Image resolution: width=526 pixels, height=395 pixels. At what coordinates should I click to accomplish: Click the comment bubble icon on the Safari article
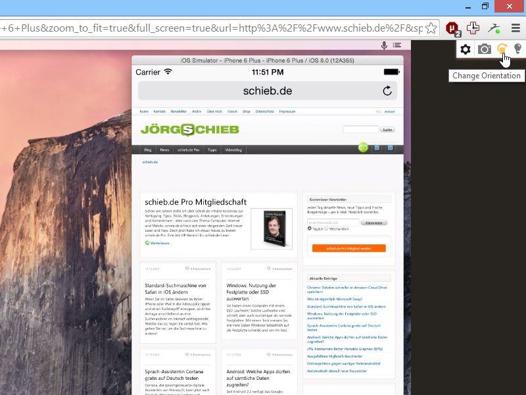[x=187, y=269]
